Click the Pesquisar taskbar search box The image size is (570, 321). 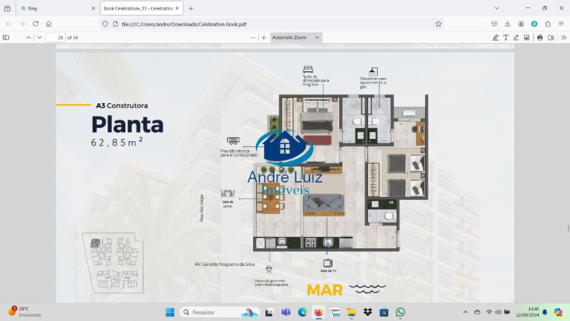click(x=220, y=312)
